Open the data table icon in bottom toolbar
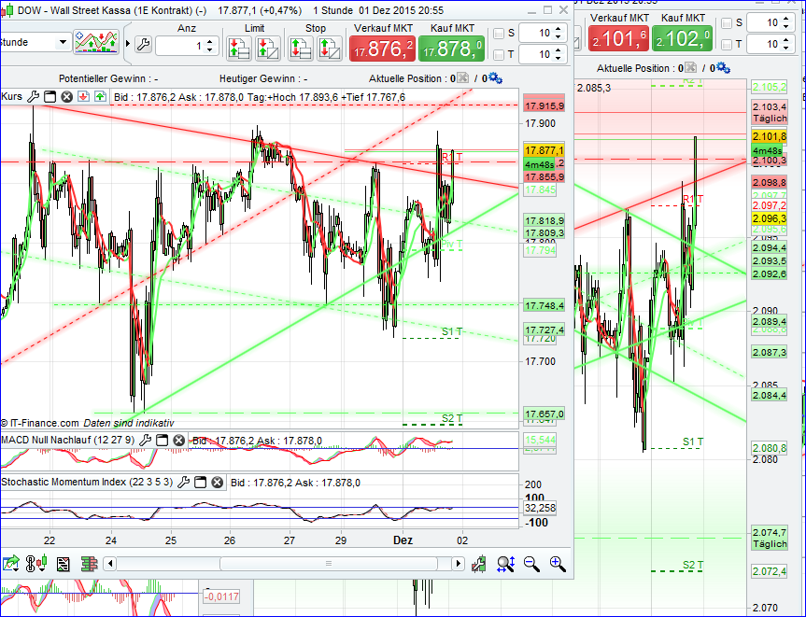The image size is (806, 617). pos(63,564)
